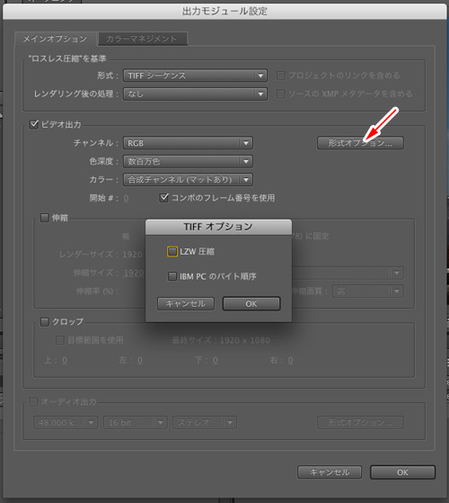Toggle the IBM PC のバイト順序 checkbox
Viewport: 449px width, 503px height.
pyautogui.click(x=172, y=276)
